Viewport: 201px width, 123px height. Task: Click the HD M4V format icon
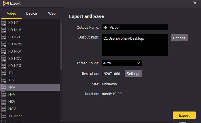(x=4, y=30)
